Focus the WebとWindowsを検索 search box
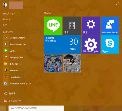 tap(36, 108)
